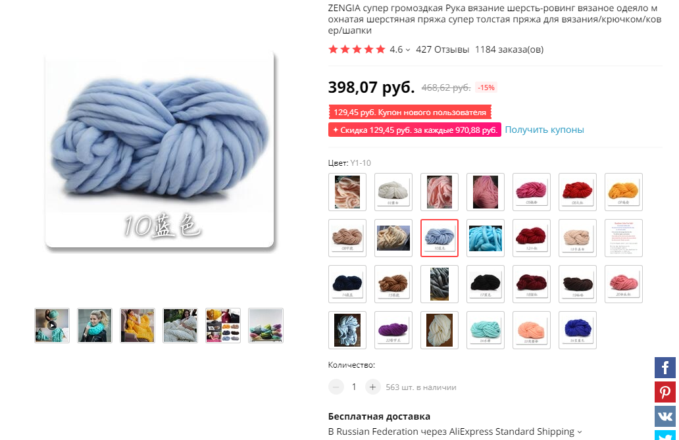Decrease quantity with minus button
This screenshot has height=440, width=679.
click(336, 387)
